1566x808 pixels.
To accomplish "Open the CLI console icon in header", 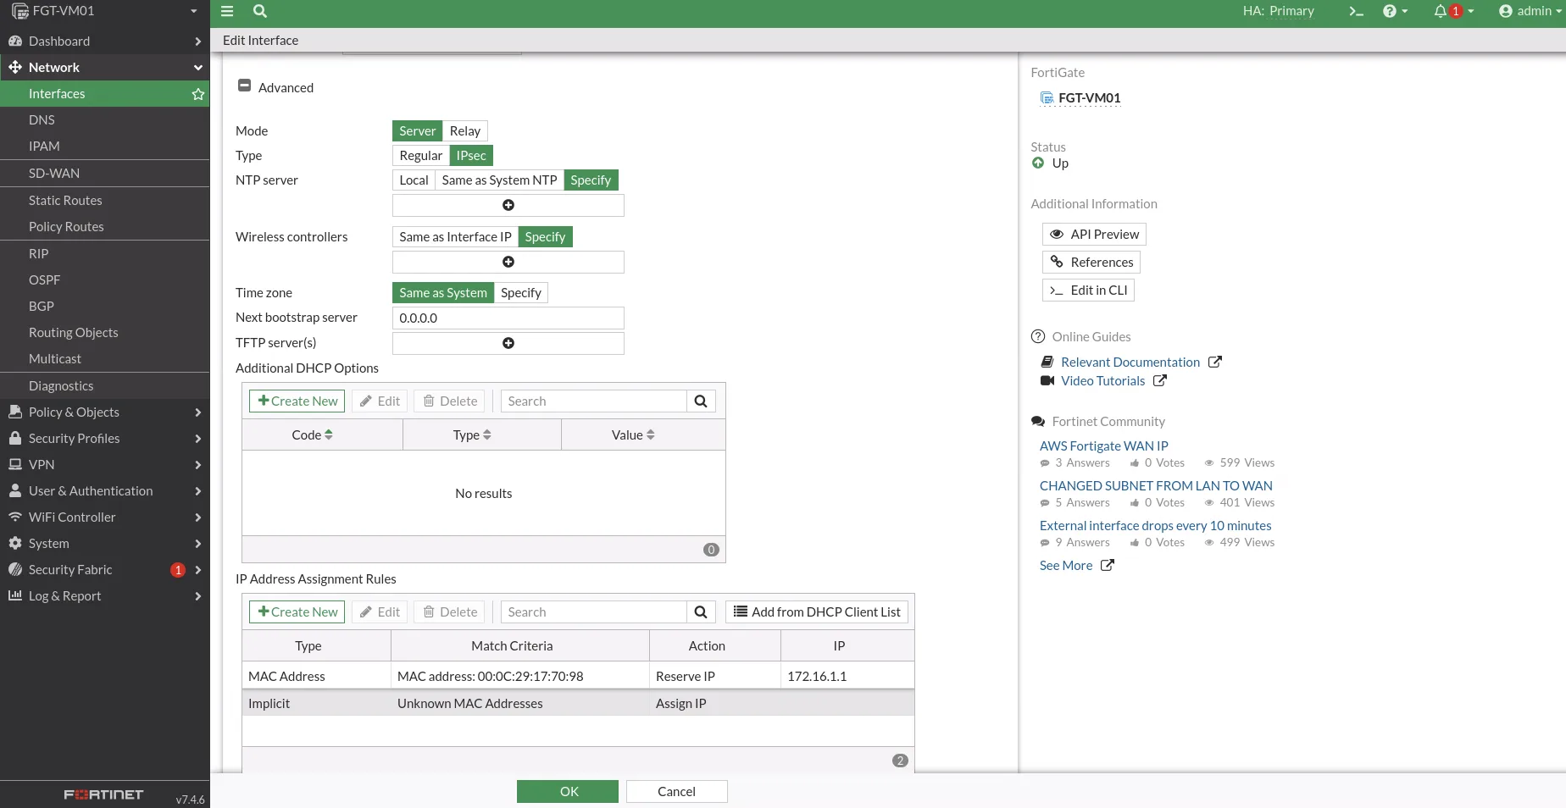I will click(1356, 11).
